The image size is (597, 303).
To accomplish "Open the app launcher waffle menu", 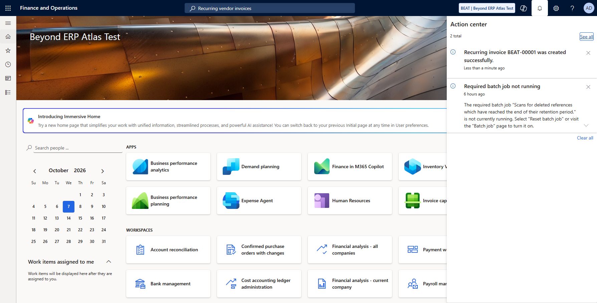I will tap(8, 8).
